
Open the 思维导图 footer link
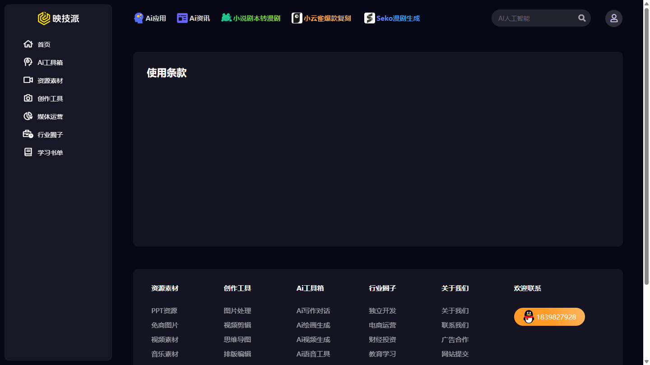[x=237, y=340]
